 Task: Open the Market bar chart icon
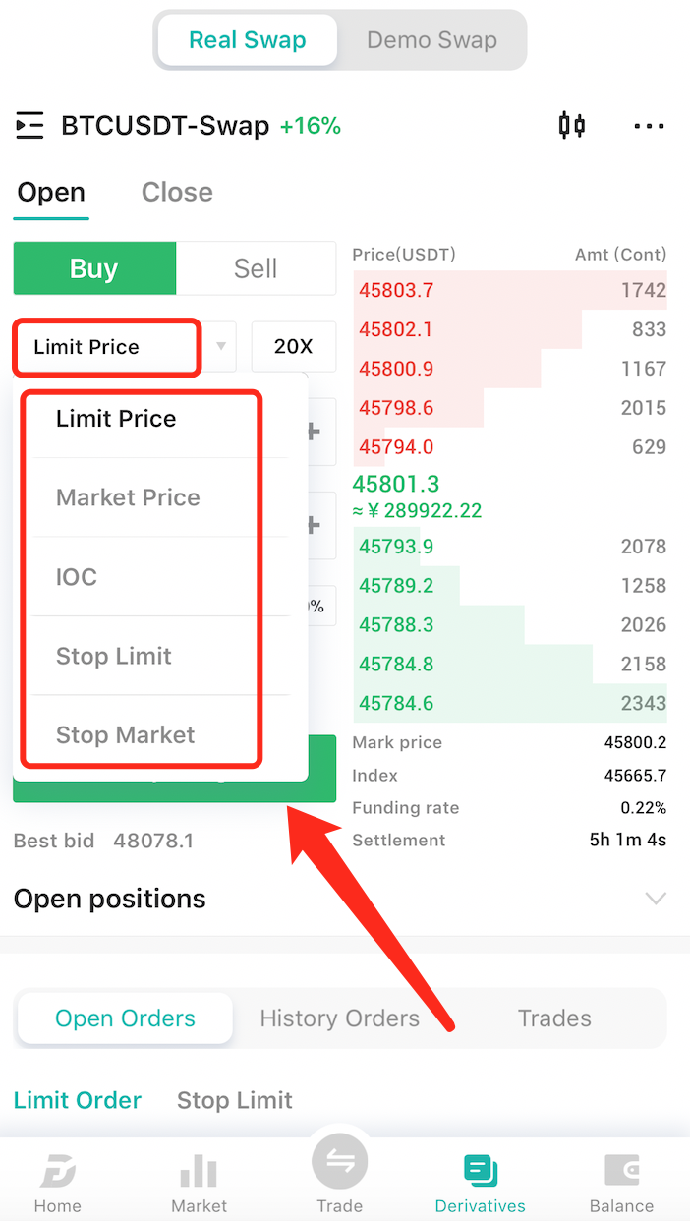pyautogui.click(x=199, y=1171)
